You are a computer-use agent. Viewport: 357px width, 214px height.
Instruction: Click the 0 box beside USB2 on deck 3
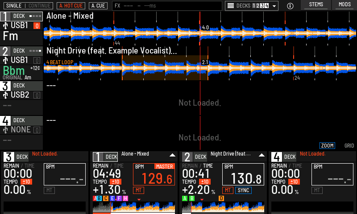click(x=37, y=95)
